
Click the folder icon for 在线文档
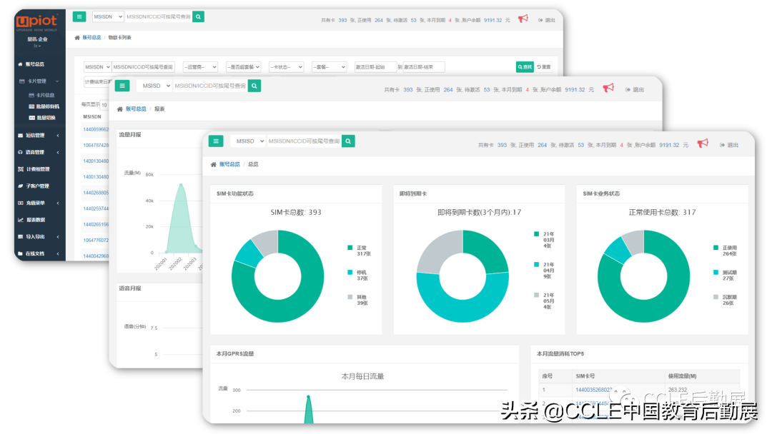[20, 253]
